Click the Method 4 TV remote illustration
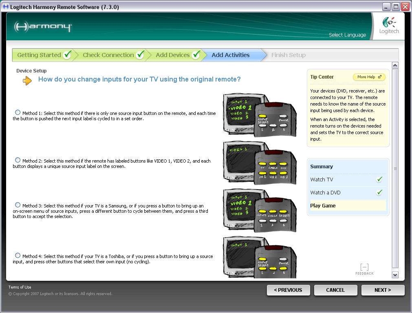This screenshot has width=412, height=313. point(260,258)
